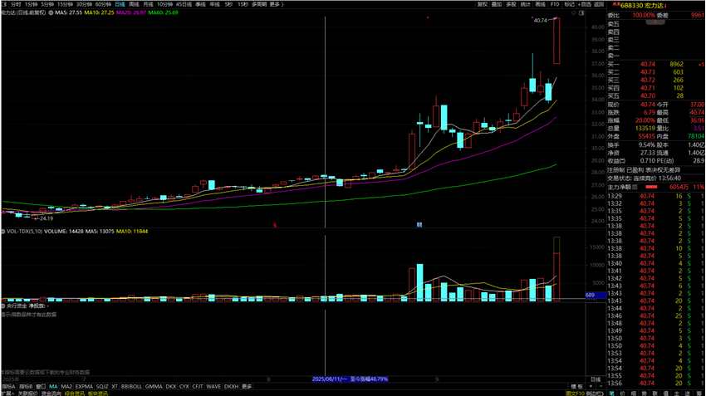Viewport: 706px width, 396px height.
Task: Select the 10分钟 period tab
Action: tap(164, 4)
